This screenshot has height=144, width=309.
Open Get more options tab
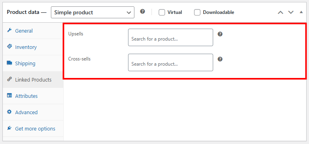click(x=33, y=128)
